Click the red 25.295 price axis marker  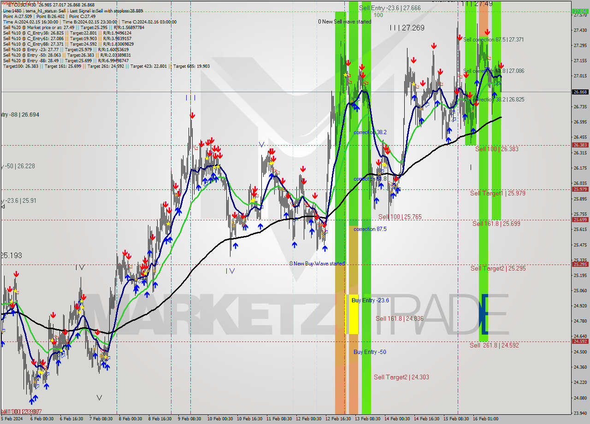[x=580, y=264]
